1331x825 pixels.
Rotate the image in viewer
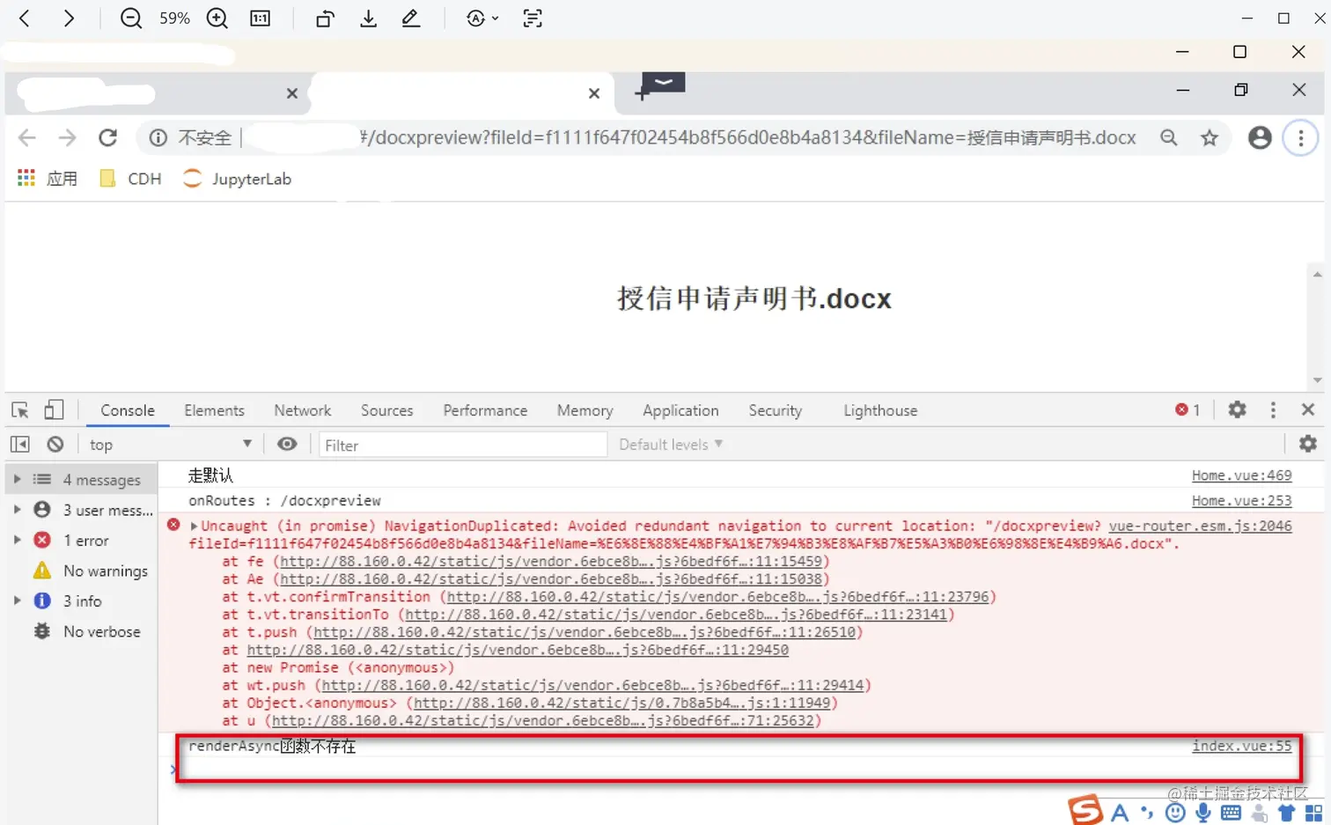point(325,18)
